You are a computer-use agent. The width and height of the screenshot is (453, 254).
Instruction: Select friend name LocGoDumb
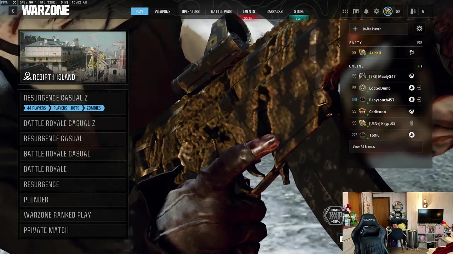380,88
